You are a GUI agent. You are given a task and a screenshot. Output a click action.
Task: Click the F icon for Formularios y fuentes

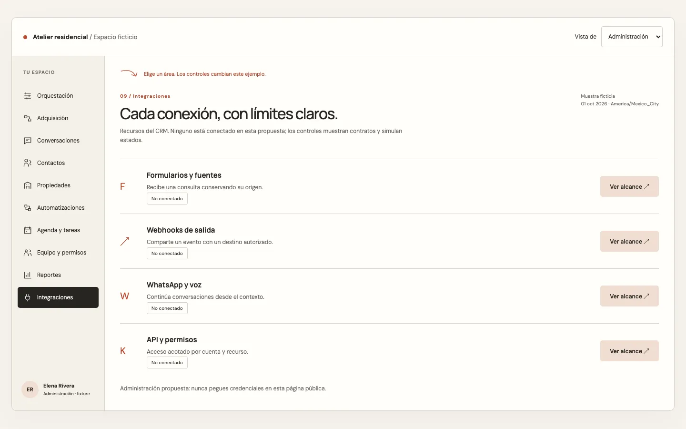click(x=122, y=186)
